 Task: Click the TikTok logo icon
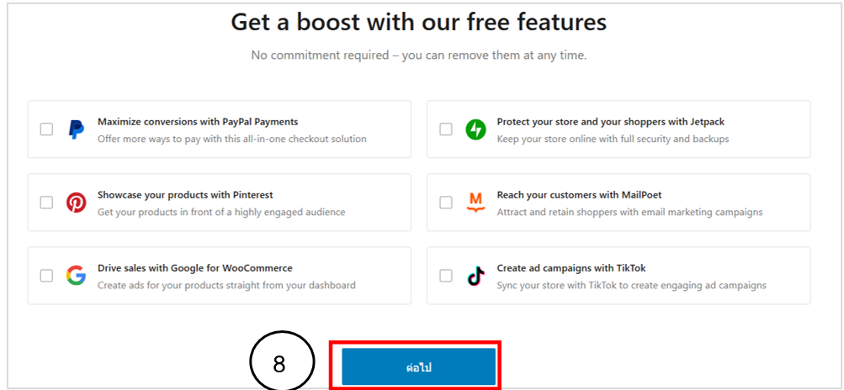point(475,276)
